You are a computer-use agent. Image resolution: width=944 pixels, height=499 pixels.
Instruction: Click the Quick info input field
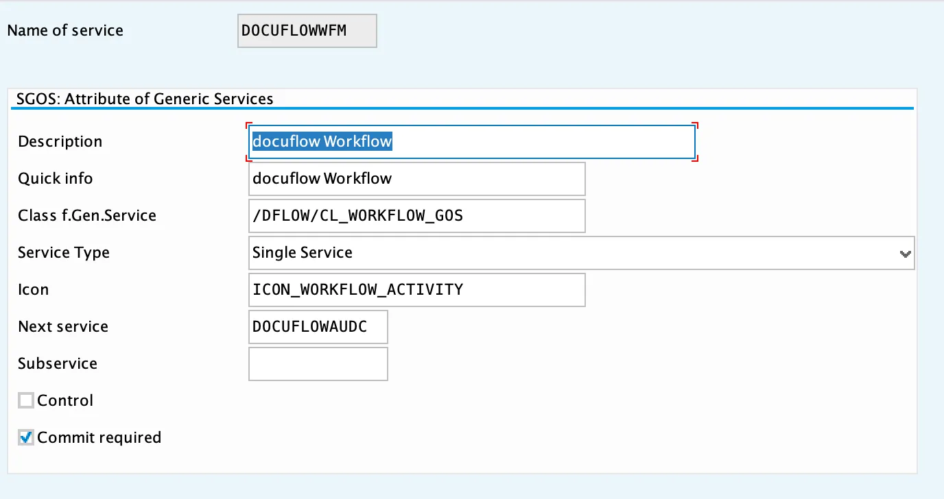click(x=417, y=179)
